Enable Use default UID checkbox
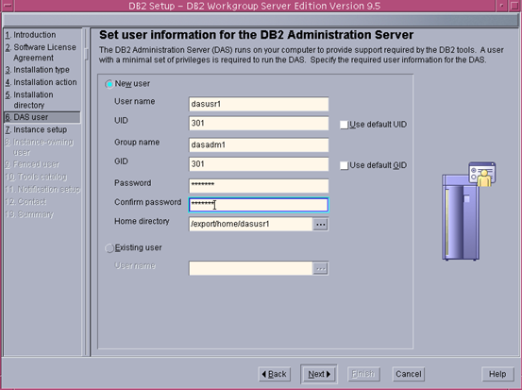 pos(344,125)
